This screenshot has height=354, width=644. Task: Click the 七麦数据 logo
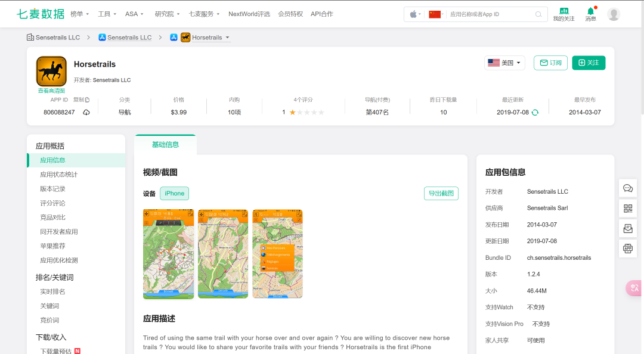coord(41,14)
